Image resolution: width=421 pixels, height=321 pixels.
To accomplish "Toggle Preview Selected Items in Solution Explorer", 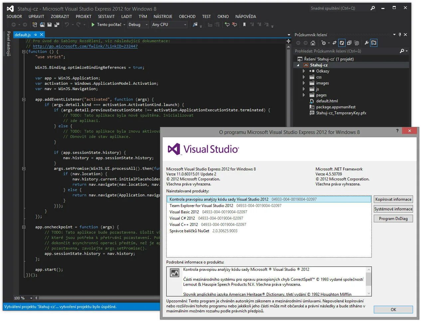I will (x=374, y=43).
